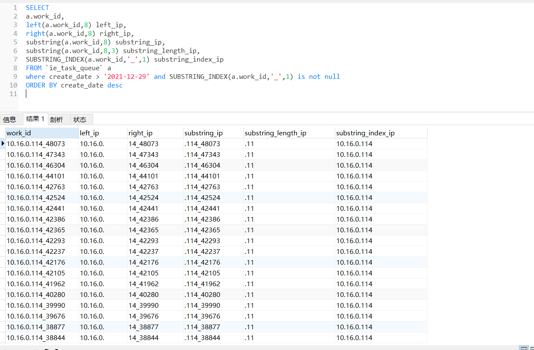The width and height of the screenshot is (534, 350).
Task: Select cell 10.16.0.114_41962 in work_id
Action: click(x=42, y=284)
